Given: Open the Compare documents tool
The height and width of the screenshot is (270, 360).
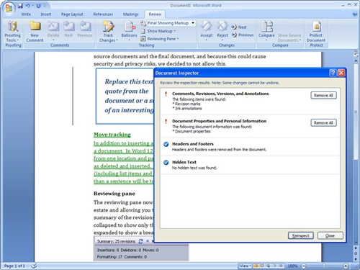Looking at the screenshot, I should [266, 31].
